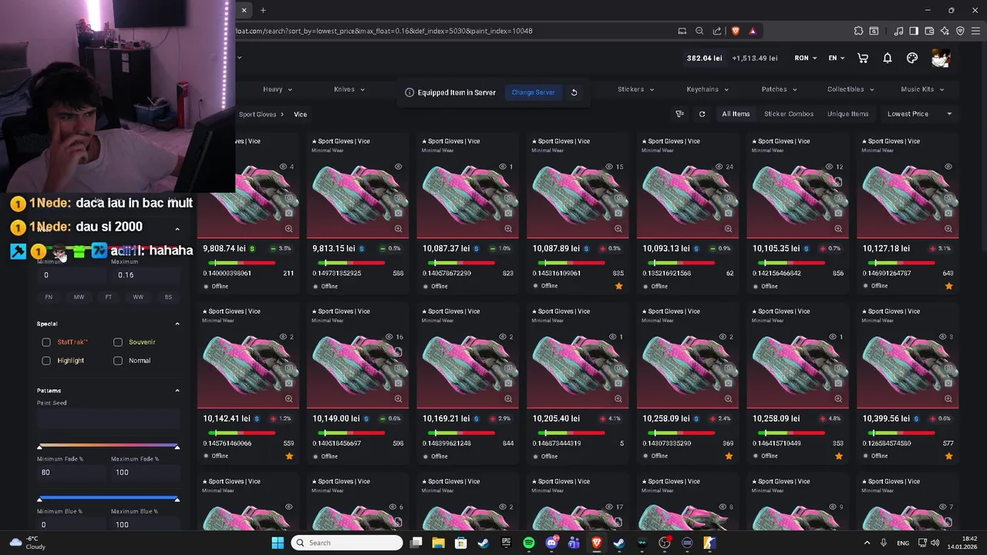Open the theme palette icon

coord(912,58)
